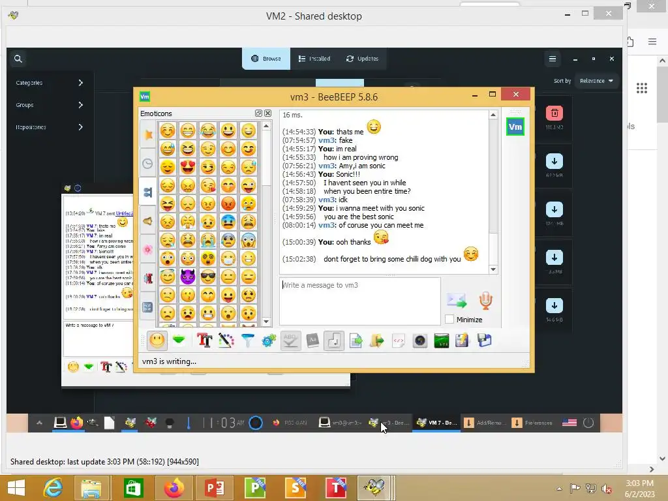The width and height of the screenshot is (668, 501).
Task: Open the dictionary book icon
Action: tap(312, 341)
